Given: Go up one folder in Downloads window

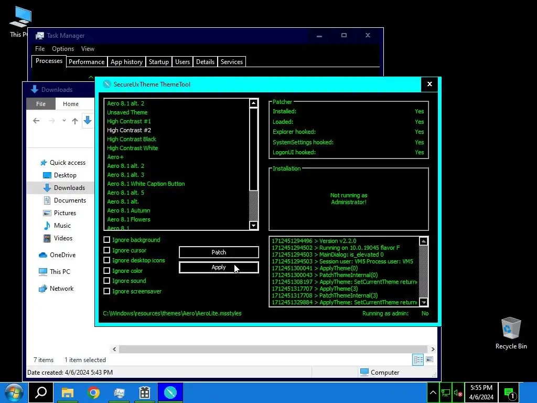Looking at the screenshot, I should point(75,121).
